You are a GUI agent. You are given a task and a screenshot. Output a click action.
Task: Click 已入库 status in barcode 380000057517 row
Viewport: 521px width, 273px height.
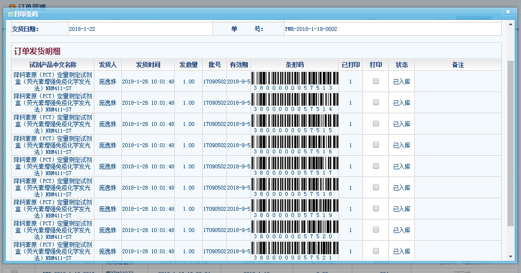[402, 166]
